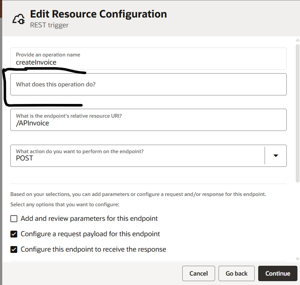Uncheck Configure a request payload checkbox
Screen dimensions: 300x285
pos(14,234)
